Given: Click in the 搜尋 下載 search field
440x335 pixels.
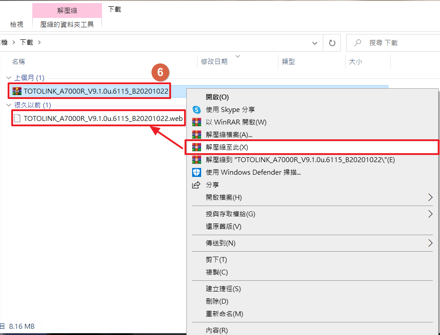Looking at the screenshot, I should (x=393, y=43).
